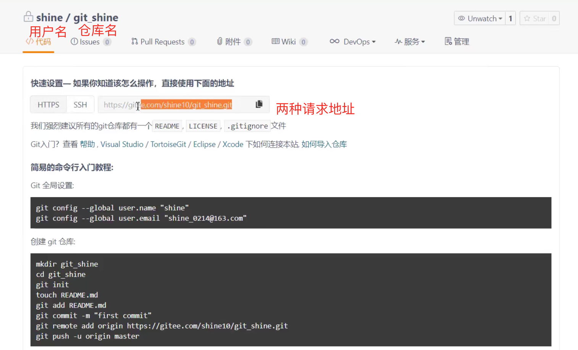Open the Pull Requests tab
This screenshot has height=350, width=578.
(163, 42)
